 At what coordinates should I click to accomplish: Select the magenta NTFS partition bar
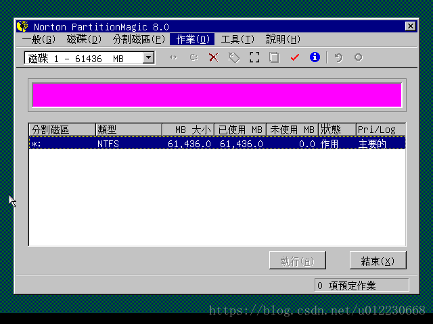(x=217, y=94)
